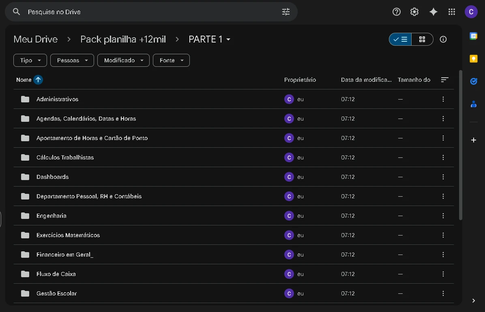Open the settings gear menu
Image resolution: width=485 pixels, height=312 pixels.
coord(414,12)
